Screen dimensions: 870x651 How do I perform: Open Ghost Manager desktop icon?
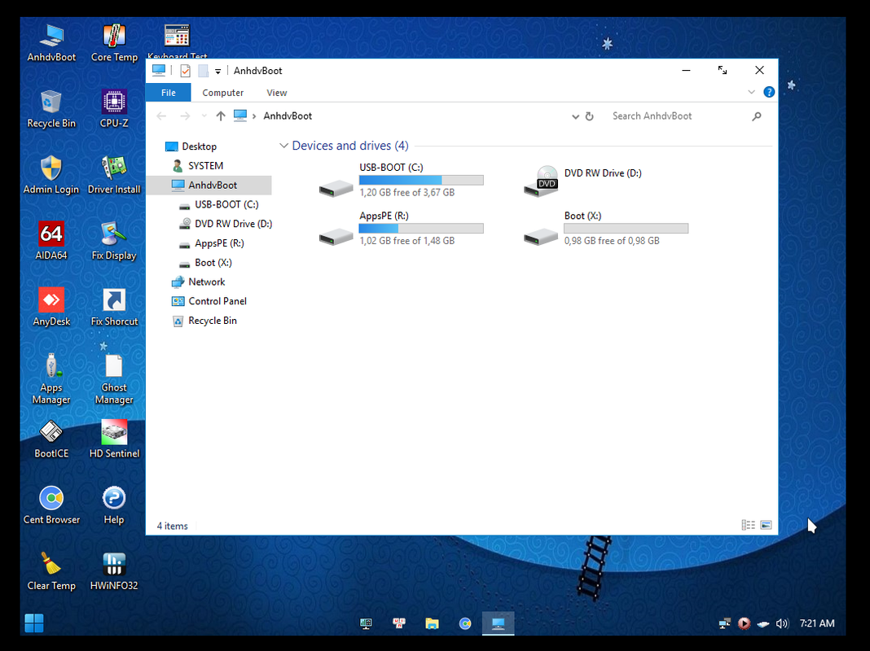(x=114, y=379)
